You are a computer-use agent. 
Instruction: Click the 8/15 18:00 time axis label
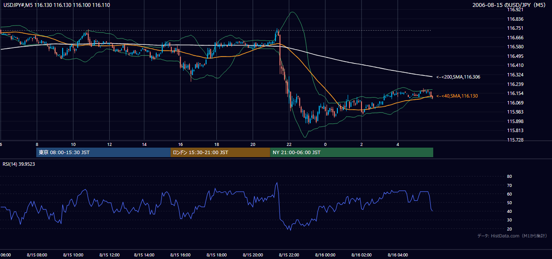click(x=217, y=255)
